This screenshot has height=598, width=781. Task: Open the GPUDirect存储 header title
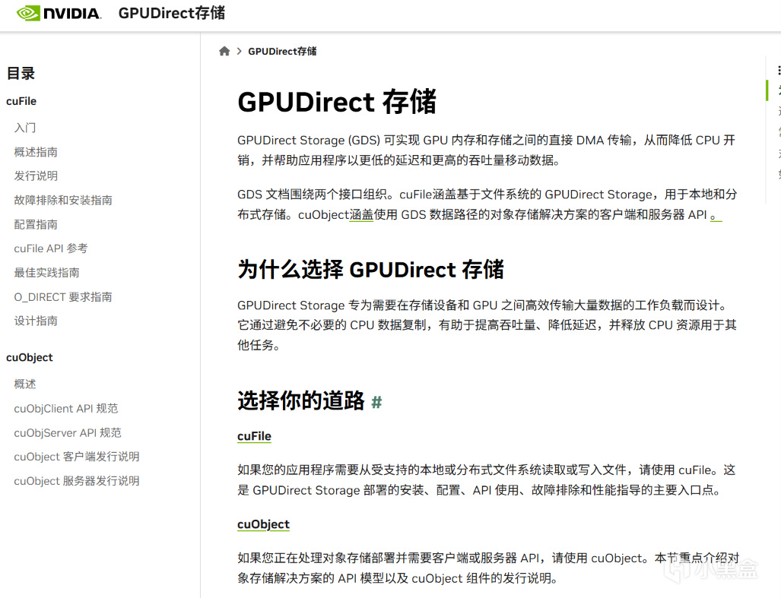point(171,13)
